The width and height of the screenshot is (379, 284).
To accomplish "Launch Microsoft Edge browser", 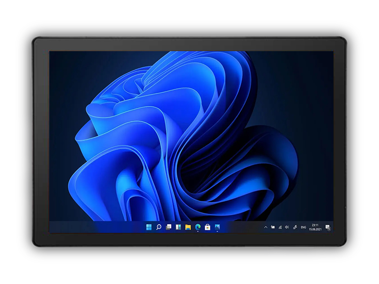I will [x=198, y=227].
